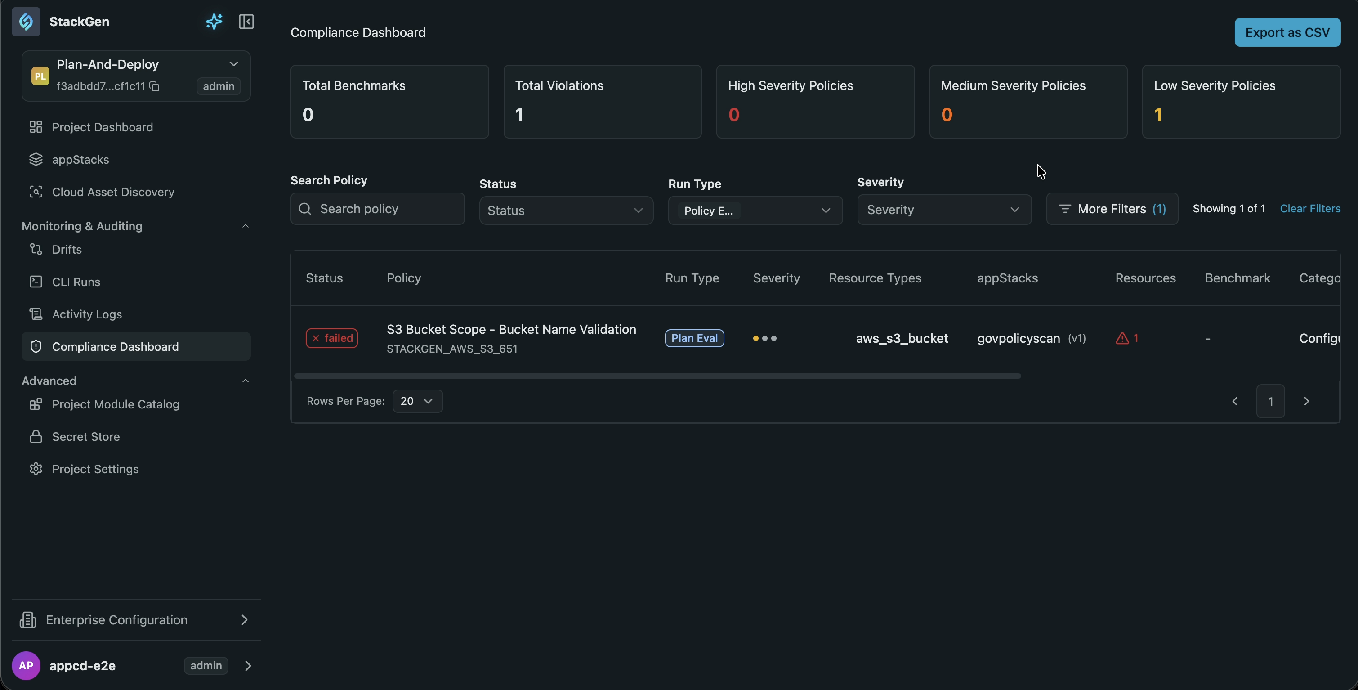Click the Compliance Dashboard shield icon

point(36,347)
